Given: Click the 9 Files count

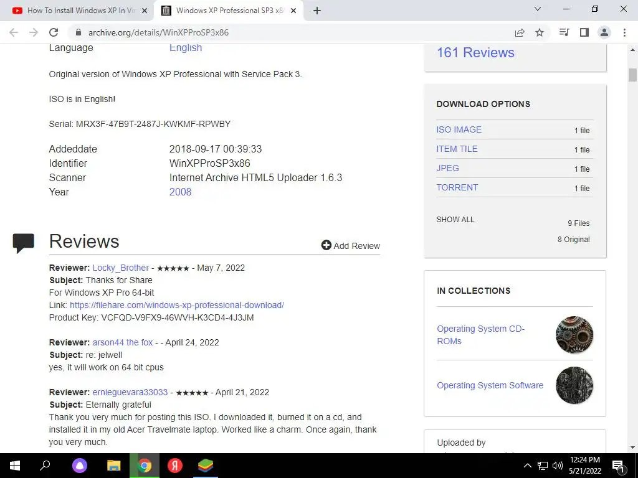Looking at the screenshot, I should [579, 223].
